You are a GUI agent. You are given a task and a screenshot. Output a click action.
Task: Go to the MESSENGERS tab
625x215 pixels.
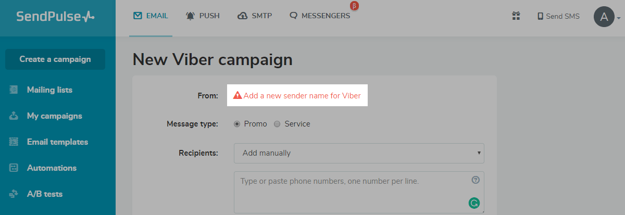(320, 16)
